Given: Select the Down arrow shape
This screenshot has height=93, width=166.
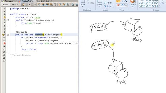Looking at the screenshot, I should point(147,6).
